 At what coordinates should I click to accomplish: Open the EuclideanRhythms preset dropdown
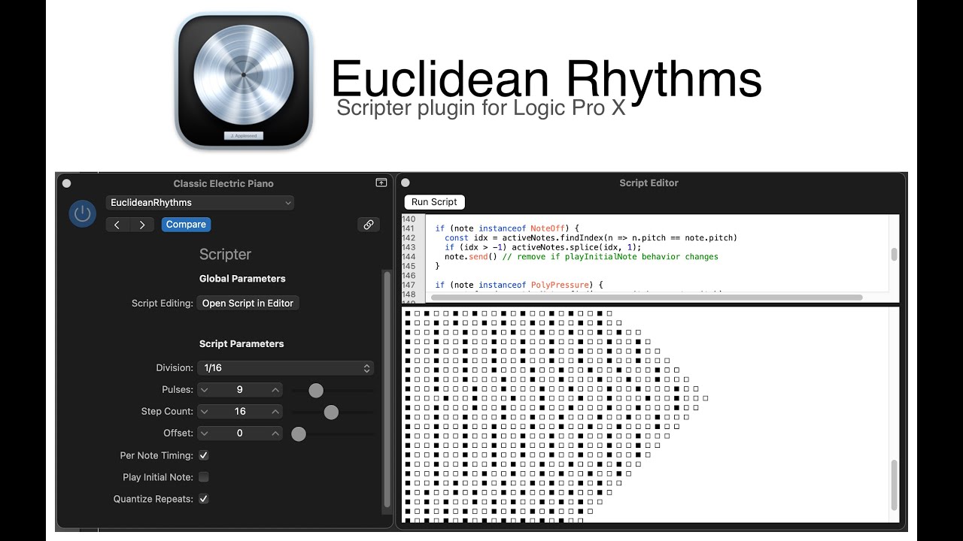point(200,203)
